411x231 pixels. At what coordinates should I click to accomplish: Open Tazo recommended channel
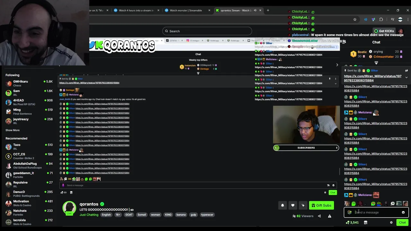point(29,147)
